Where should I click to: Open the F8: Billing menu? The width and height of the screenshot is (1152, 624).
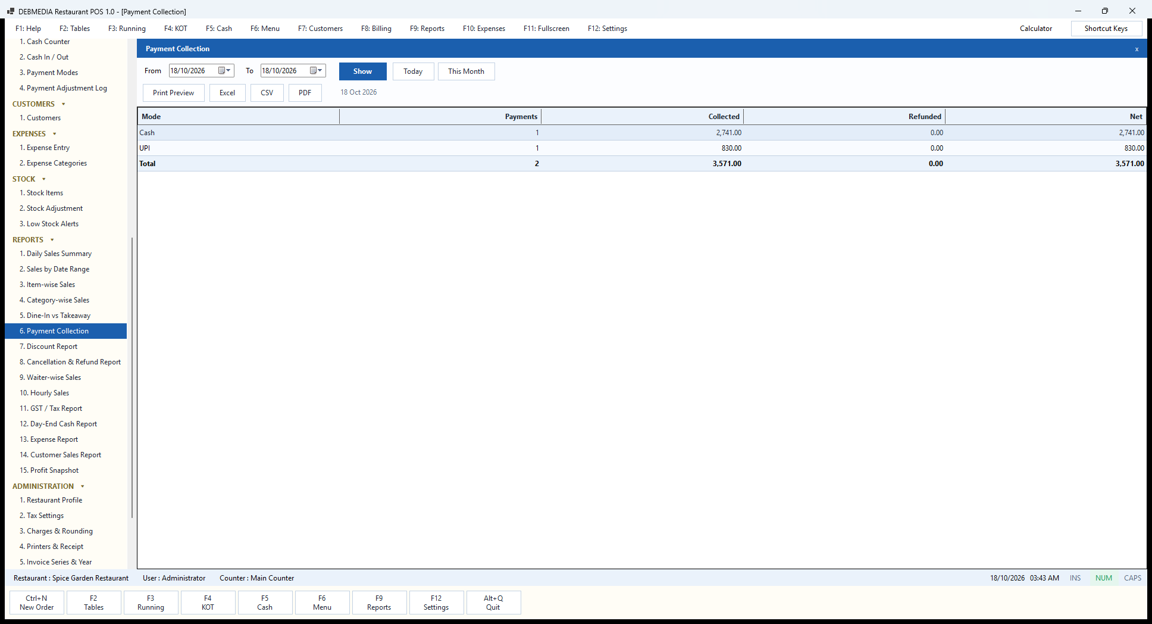point(376,29)
